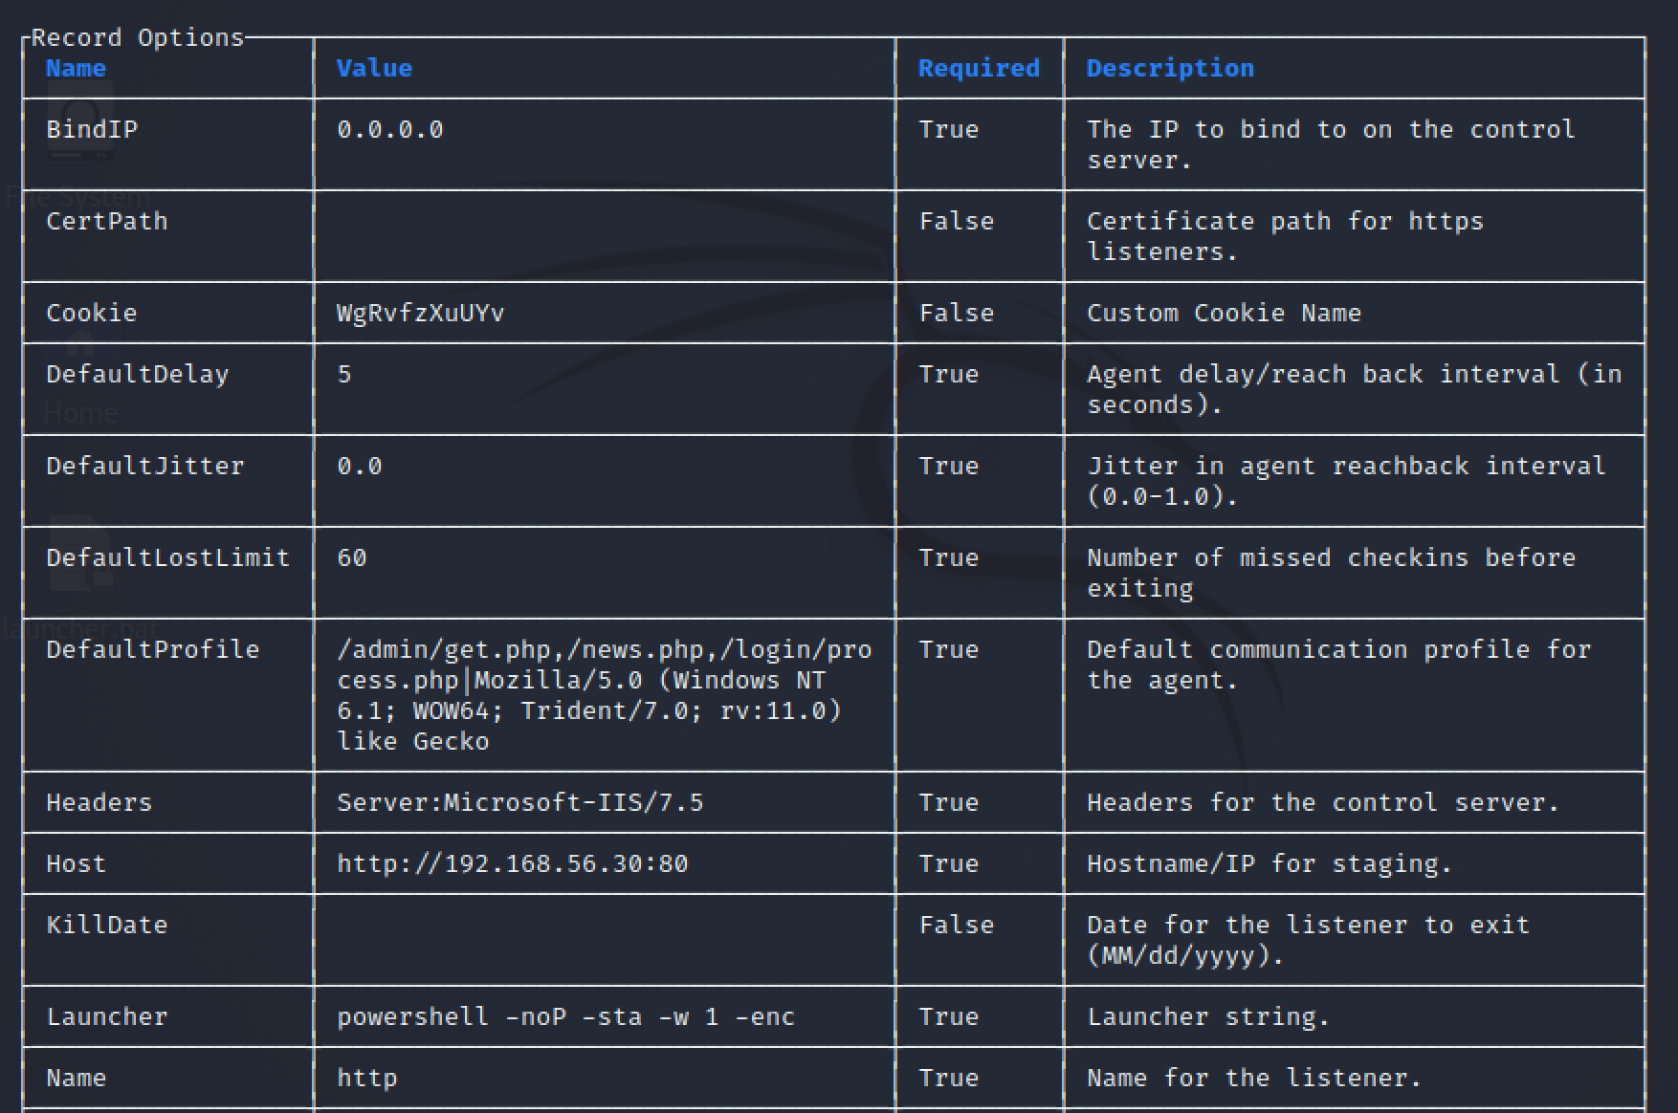The width and height of the screenshot is (1678, 1113).
Task: Select the DefaultLostLimit value 60
Action: tap(352, 557)
